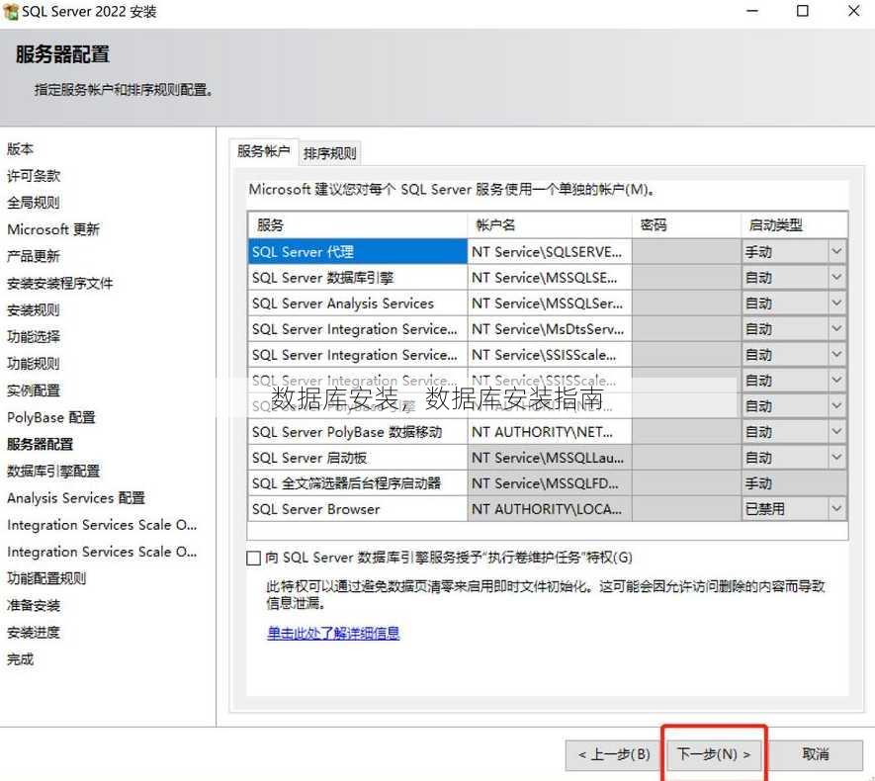Close the SQL Server 2022 setup window
This screenshot has height=781, width=875.
coord(854,11)
